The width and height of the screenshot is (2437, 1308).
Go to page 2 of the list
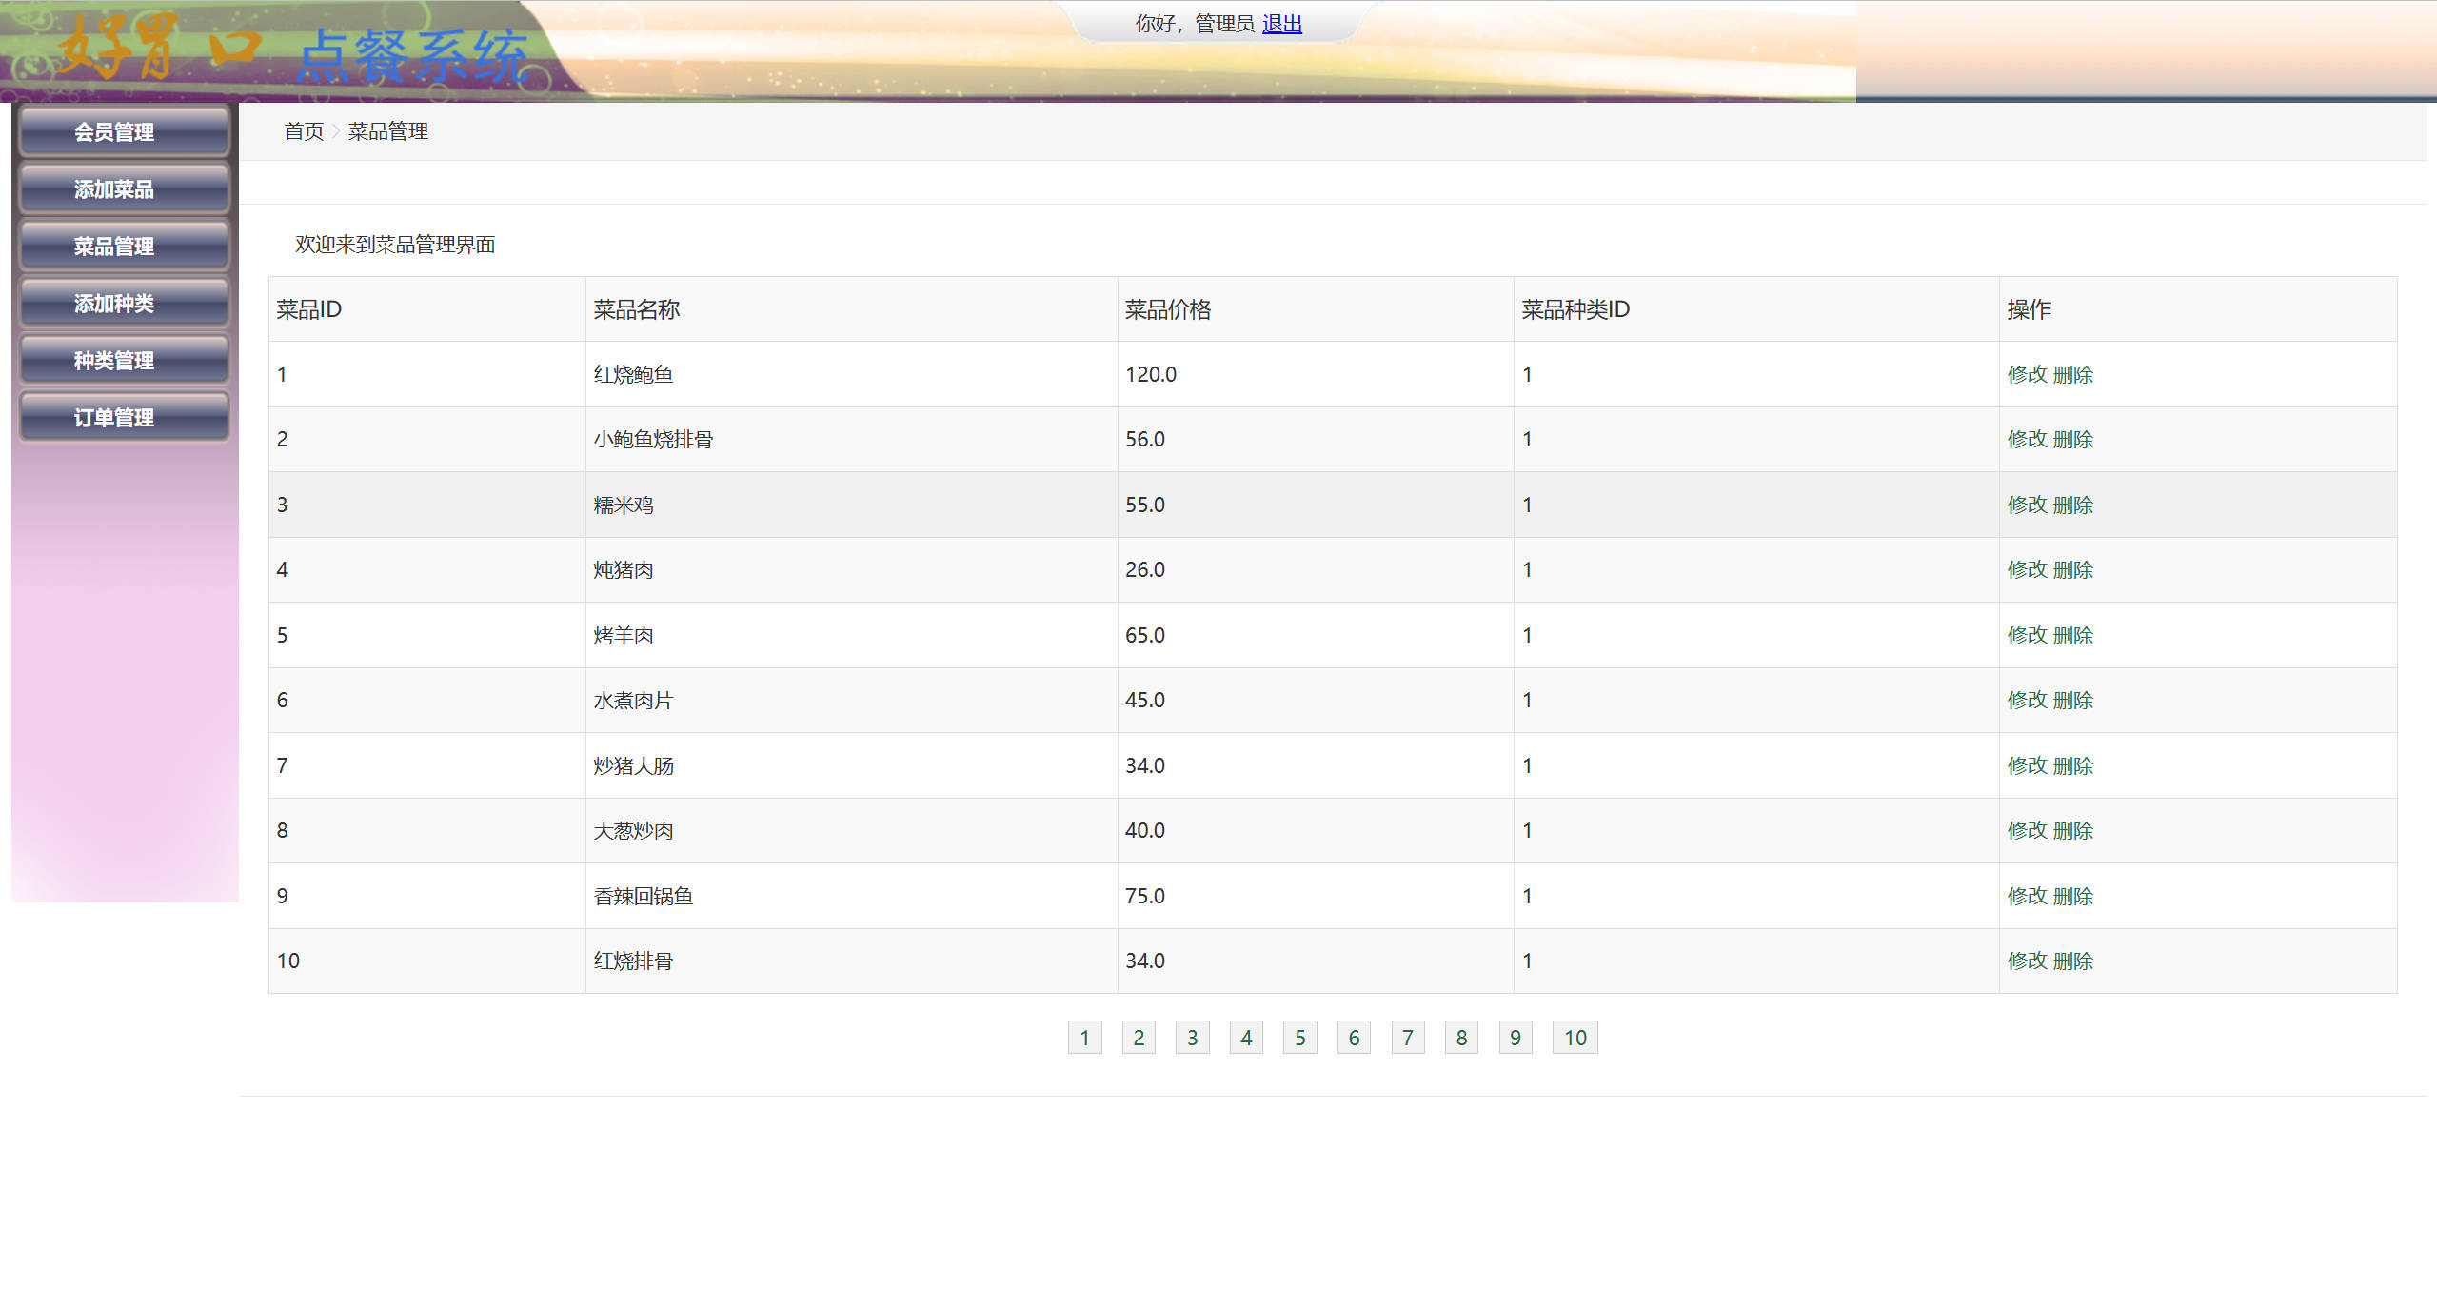[x=1139, y=1038]
